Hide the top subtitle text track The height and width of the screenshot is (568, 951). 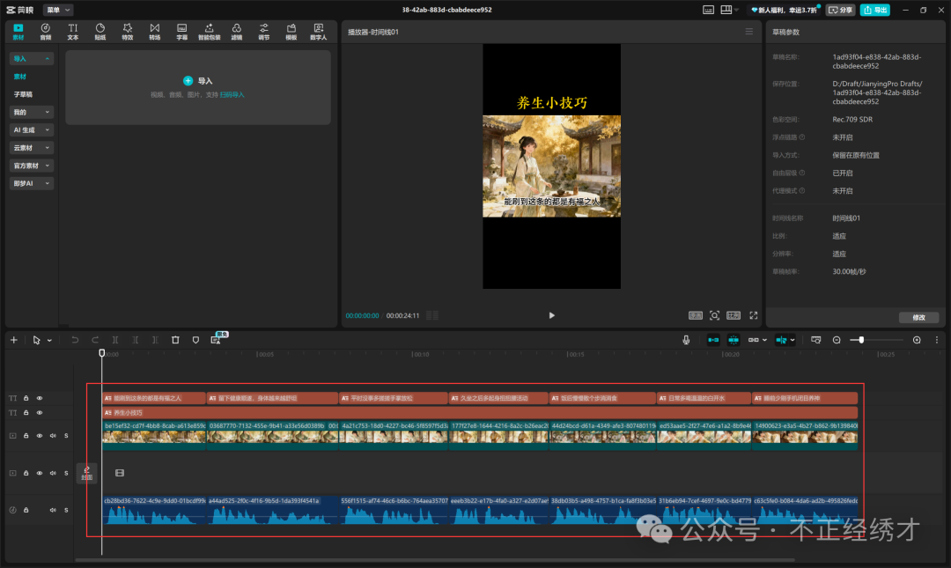coord(40,398)
